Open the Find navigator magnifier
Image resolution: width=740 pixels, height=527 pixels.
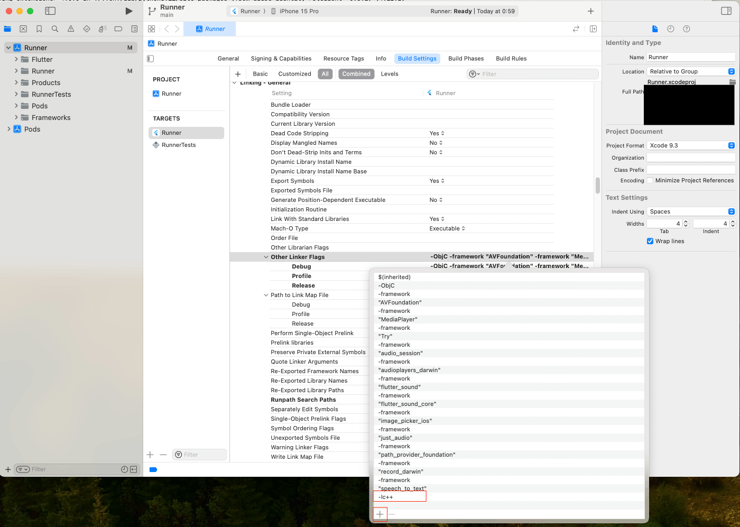(x=55, y=29)
